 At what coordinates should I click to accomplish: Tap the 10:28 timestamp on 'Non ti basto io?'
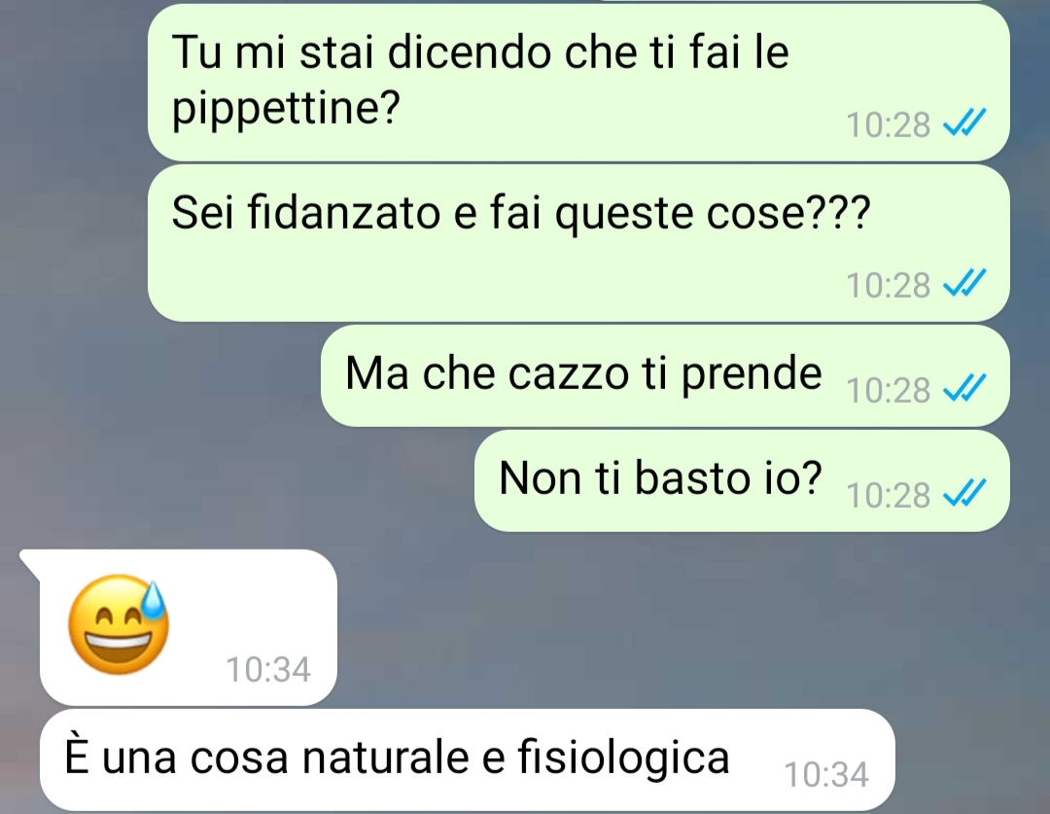888,495
